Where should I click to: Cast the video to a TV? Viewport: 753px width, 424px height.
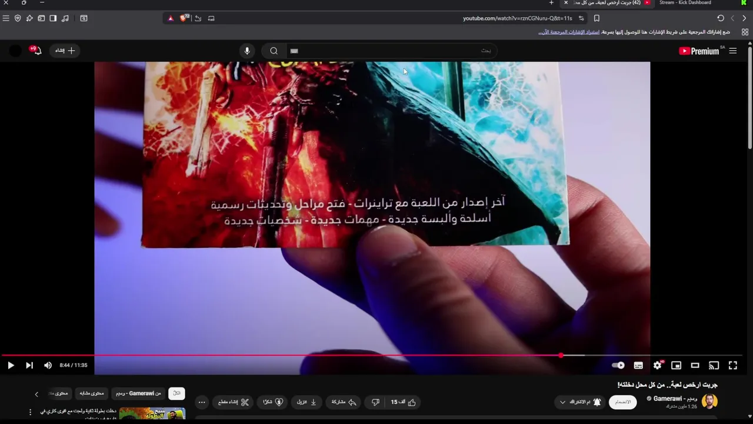(714, 365)
